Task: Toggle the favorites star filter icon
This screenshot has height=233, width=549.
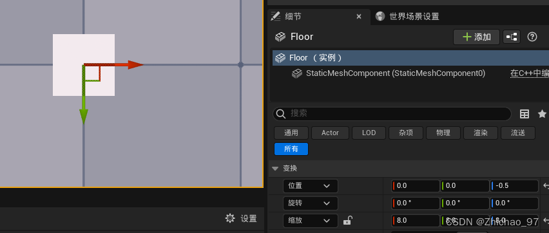Action: point(542,114)
